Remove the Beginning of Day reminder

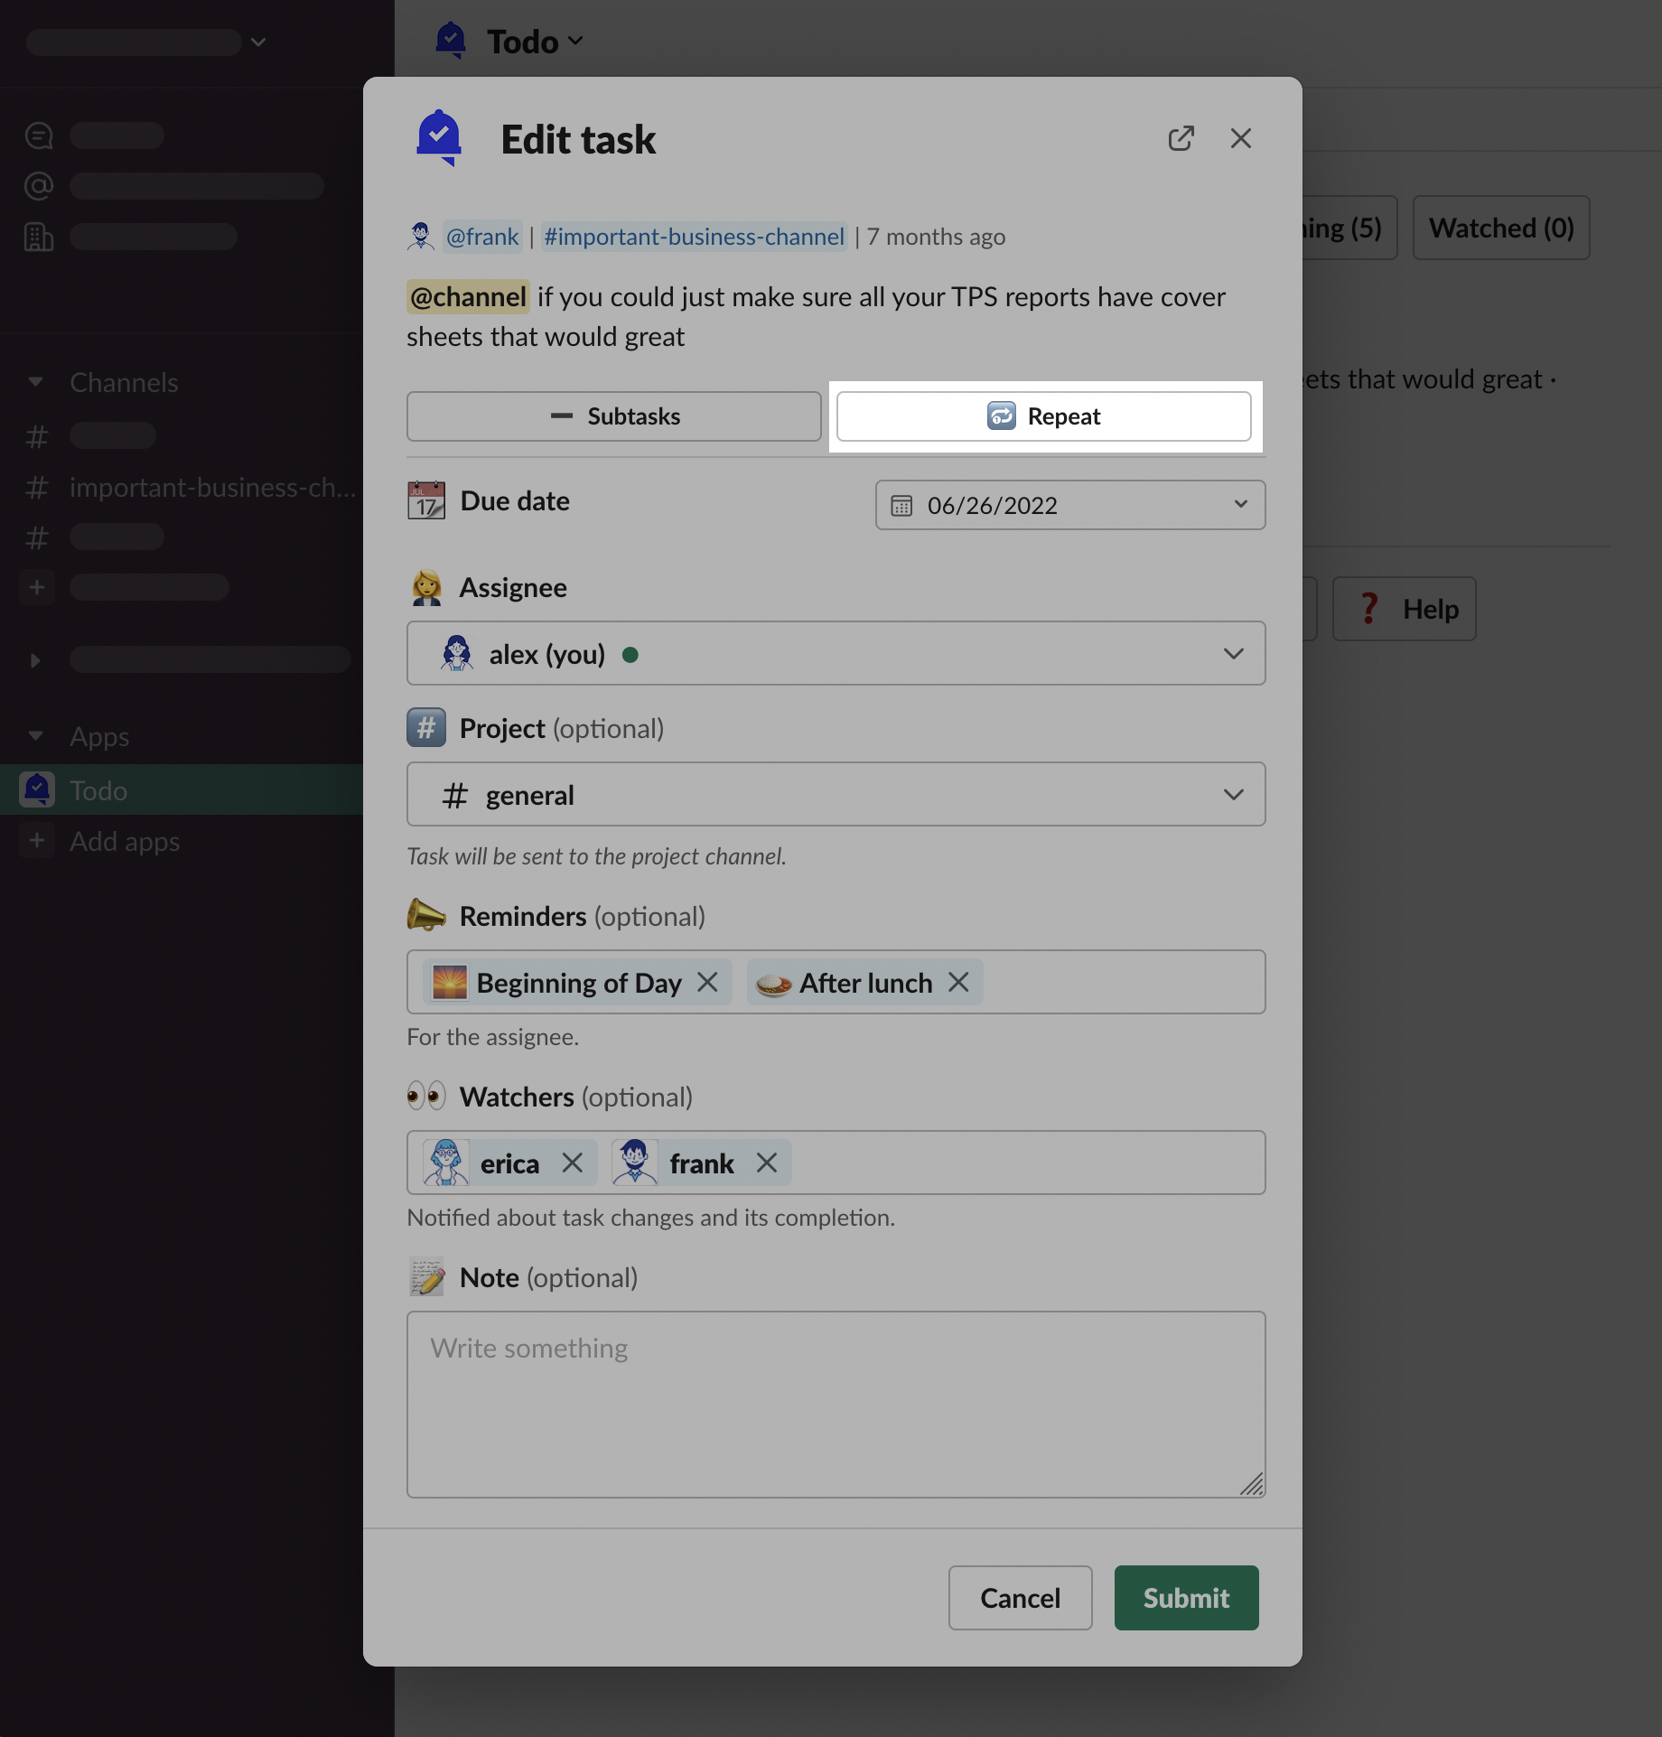[x=708, y=982]
